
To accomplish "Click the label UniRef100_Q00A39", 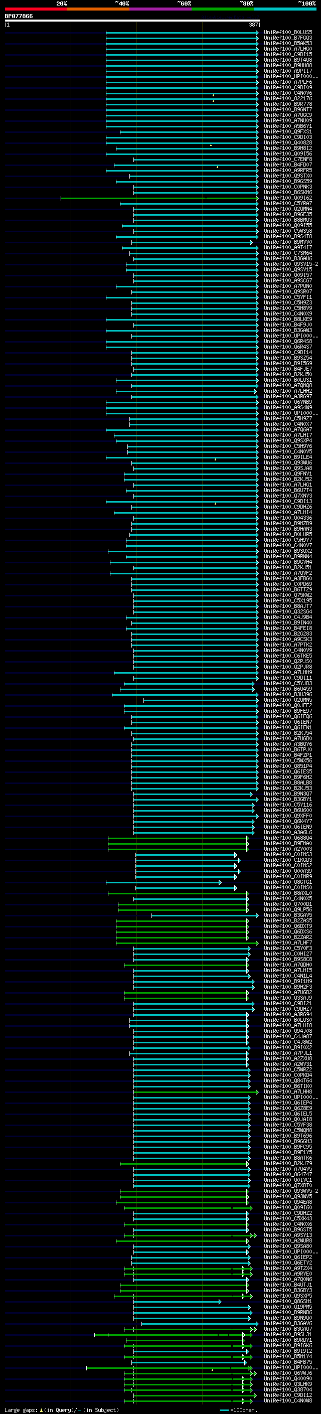I will coord(288,871).
